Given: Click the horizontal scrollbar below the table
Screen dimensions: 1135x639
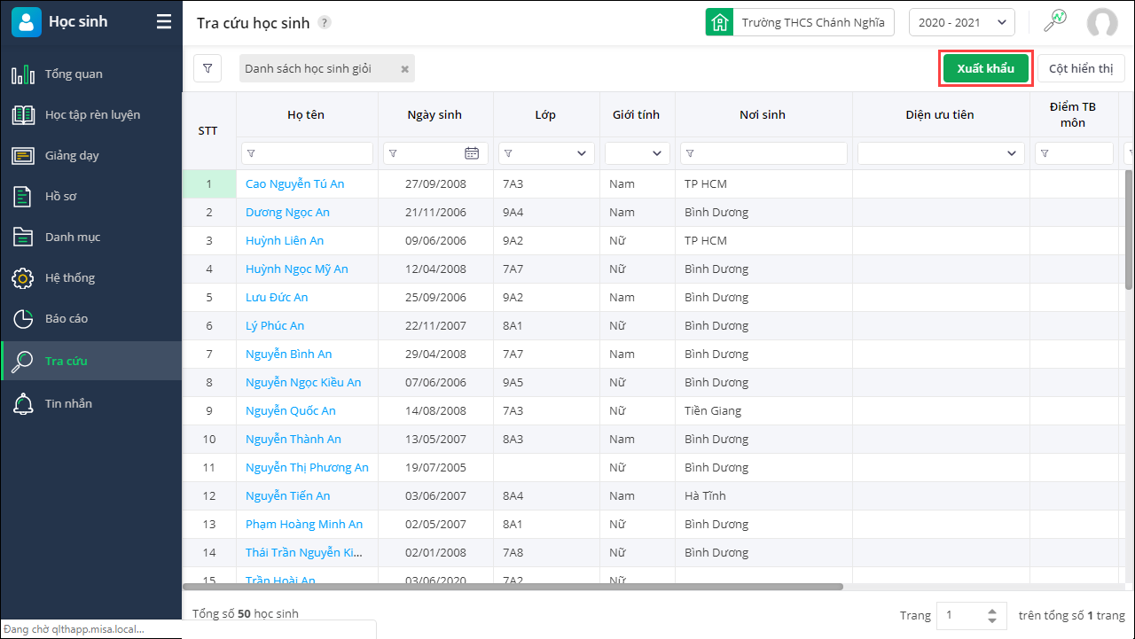Looking at the screenshot, I should (x=513, y=587).
